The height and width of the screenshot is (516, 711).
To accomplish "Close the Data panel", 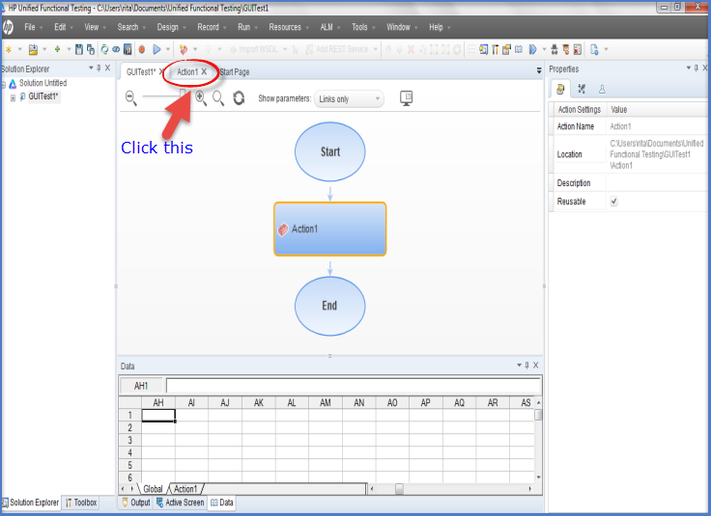I will 536,365.
